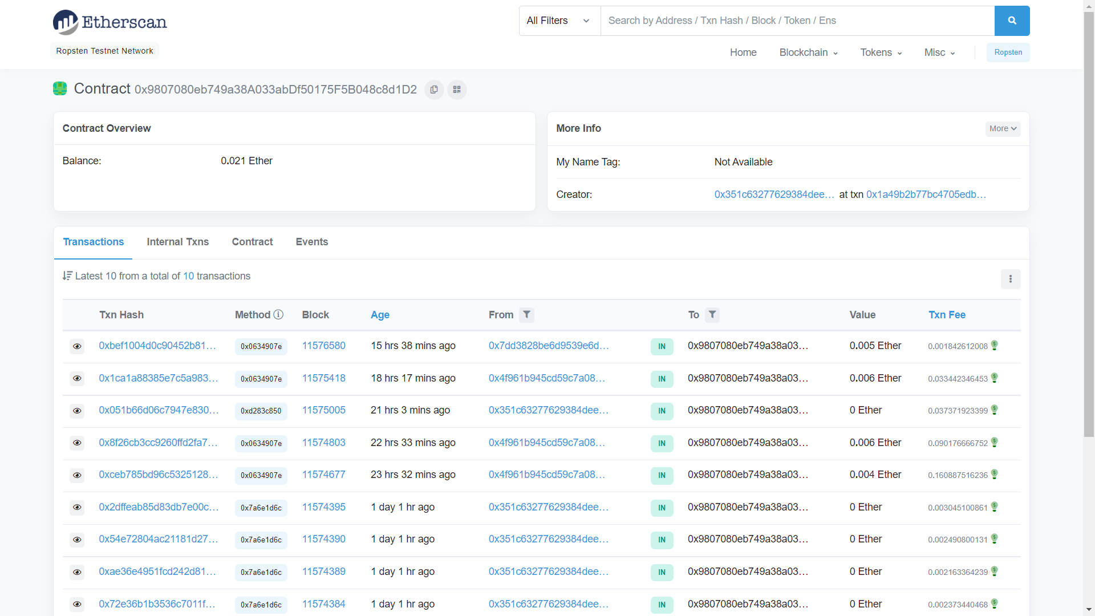Preview transaction 0xbef1004d0c90452b81 with eye toggle

(x=77, y=346)
